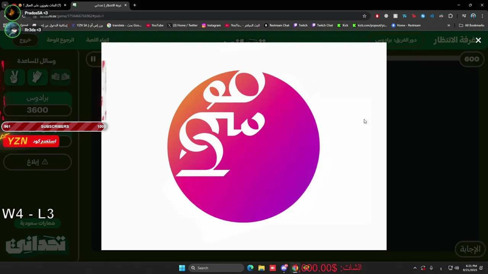
Task: Expand hidden bookmarks chevron
Action: (449, 25)
